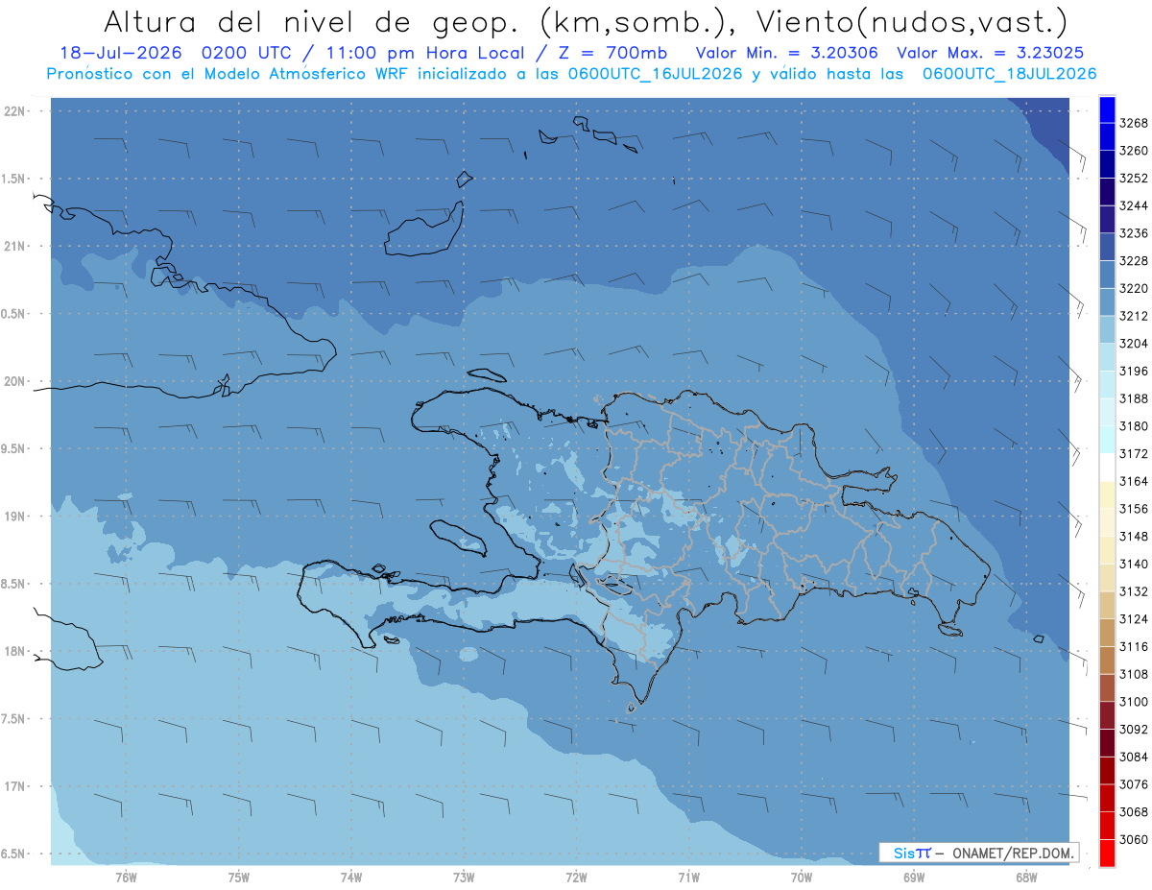Click the '3228' colorbar label
Screen dimensions: 1152x890
point(1133,261)
